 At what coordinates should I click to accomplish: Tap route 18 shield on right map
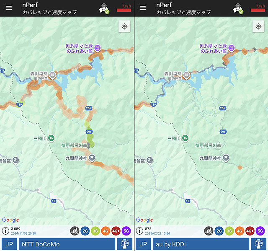188,201
